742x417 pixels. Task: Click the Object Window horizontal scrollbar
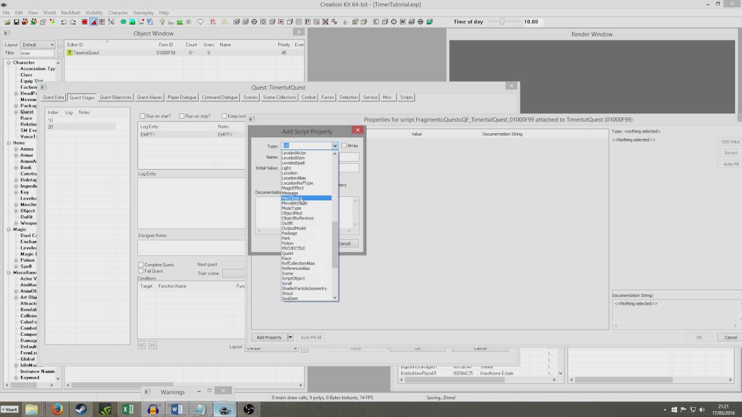[184, 385]
